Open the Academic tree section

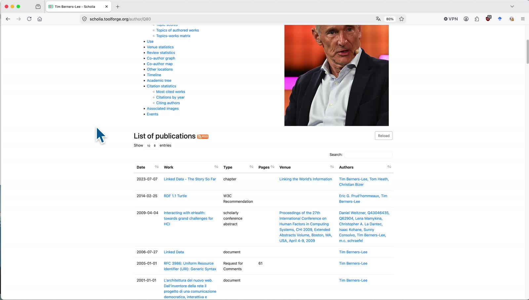tap(159, 81)
